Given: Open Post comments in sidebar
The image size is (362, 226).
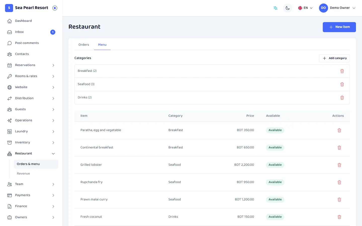Looking at the screenshot, I should point(31,43).
